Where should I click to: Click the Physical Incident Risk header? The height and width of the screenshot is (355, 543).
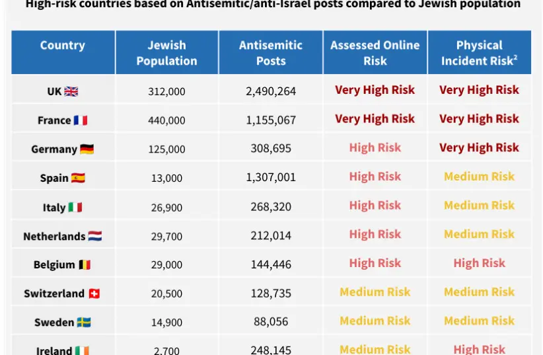pyautogui.click(x=478, y=53)
